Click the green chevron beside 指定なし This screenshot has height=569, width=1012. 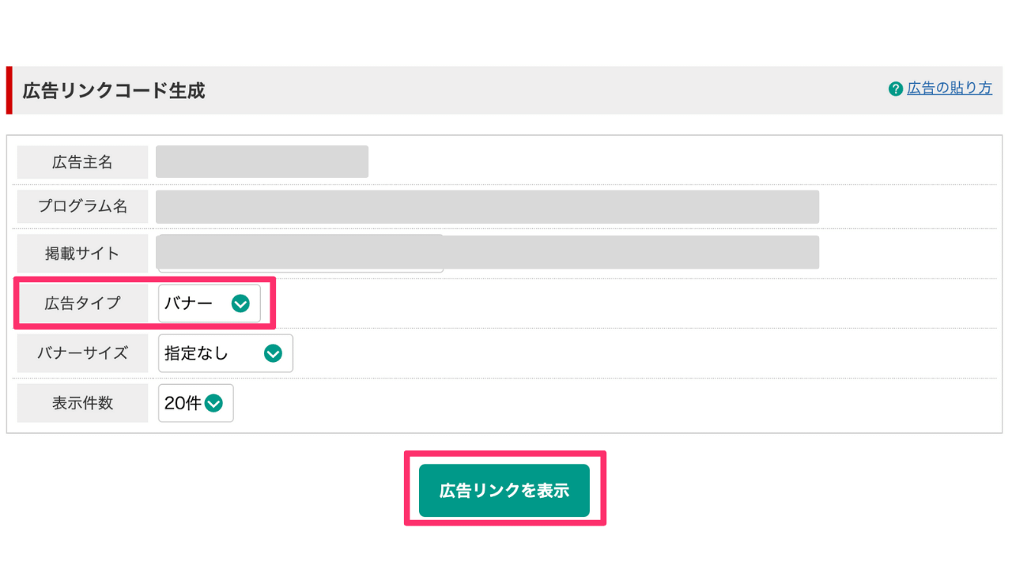click(273, 353)
